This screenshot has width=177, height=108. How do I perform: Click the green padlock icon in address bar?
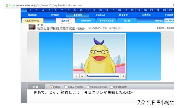pyautogui.click(x=7, y=5)
